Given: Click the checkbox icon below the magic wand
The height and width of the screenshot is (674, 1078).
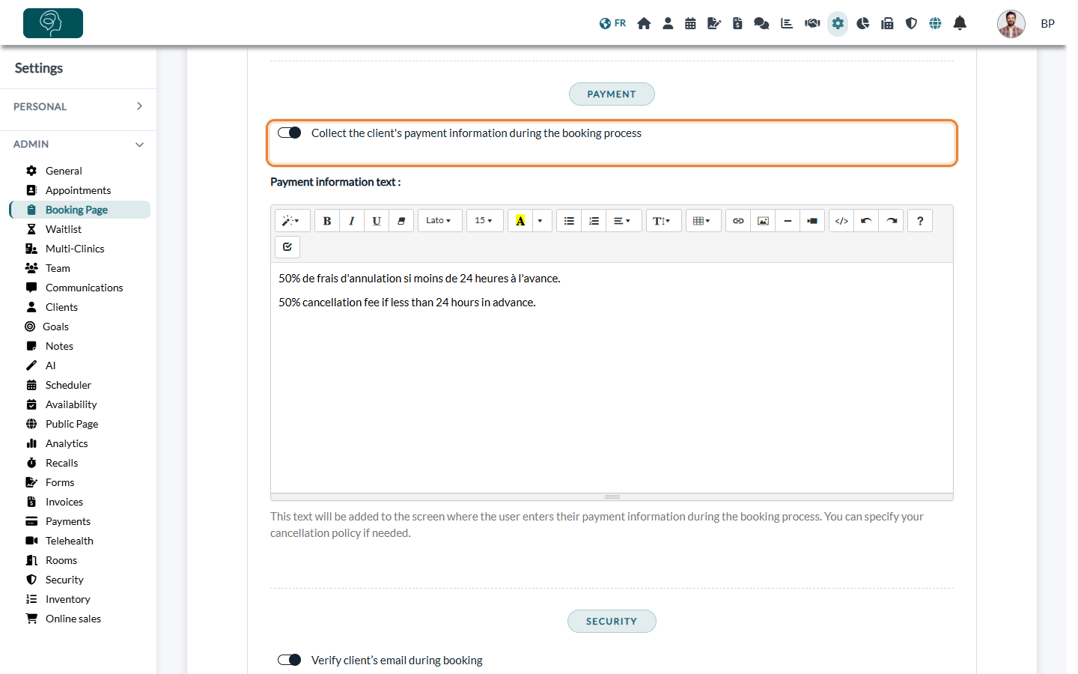Looking at the screenshot, I should coord(287,247).
